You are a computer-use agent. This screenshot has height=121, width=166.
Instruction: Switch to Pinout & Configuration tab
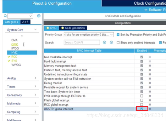(52, 3)
